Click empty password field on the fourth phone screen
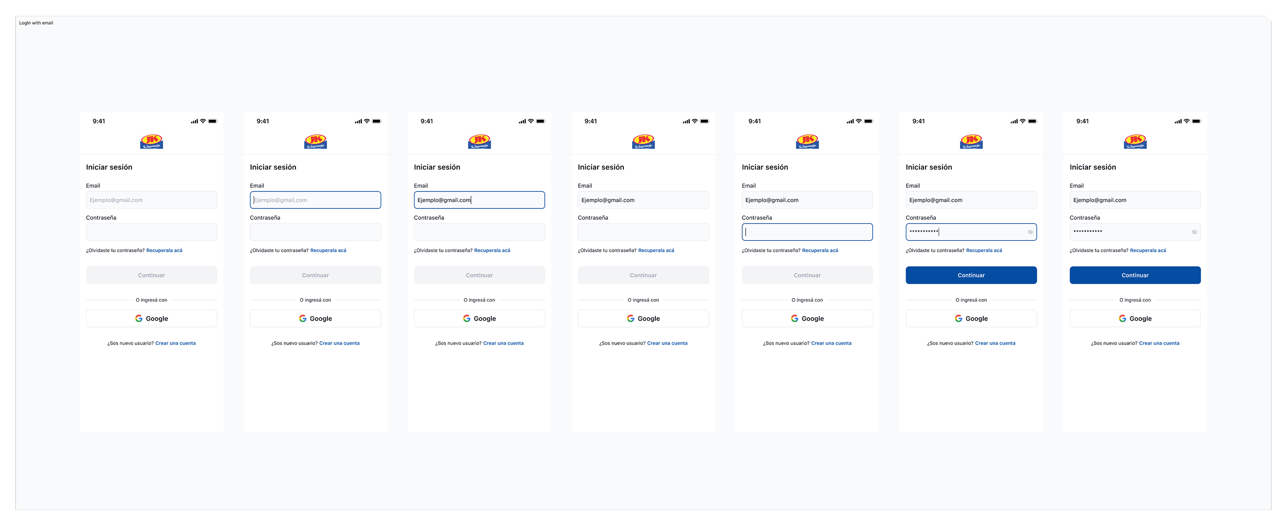Image resolution: width=1287 pixels, height=526 pixels. 643,232
